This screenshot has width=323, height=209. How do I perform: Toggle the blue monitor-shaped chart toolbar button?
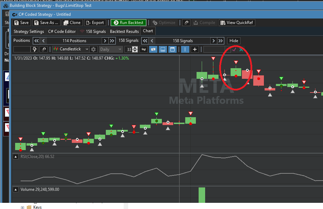click(163, 49)
